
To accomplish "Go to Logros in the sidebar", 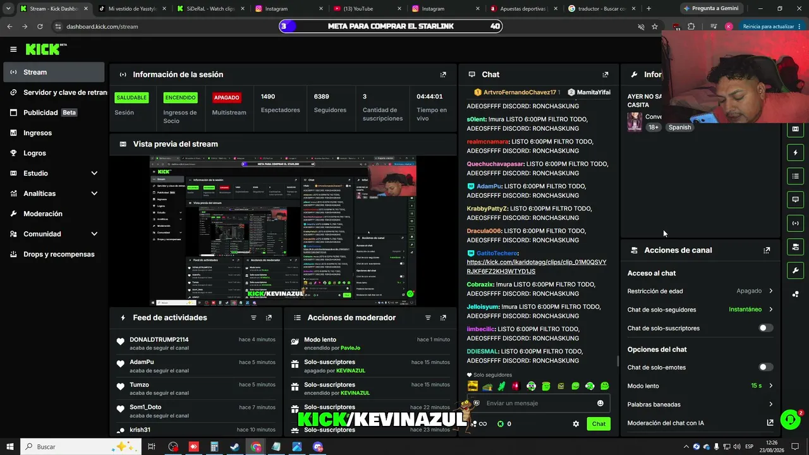I will point(54,153).
